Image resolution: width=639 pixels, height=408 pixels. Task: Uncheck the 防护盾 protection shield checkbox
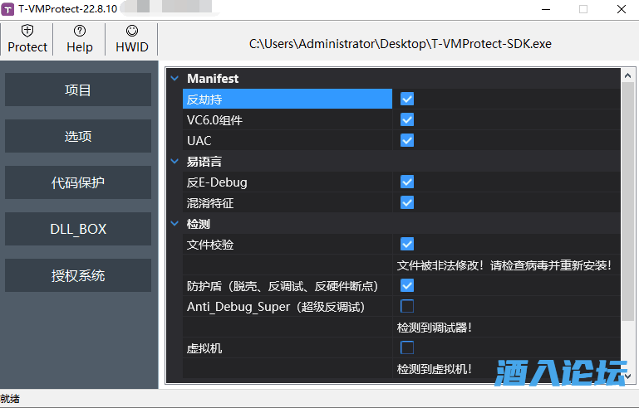click(407, 285)
